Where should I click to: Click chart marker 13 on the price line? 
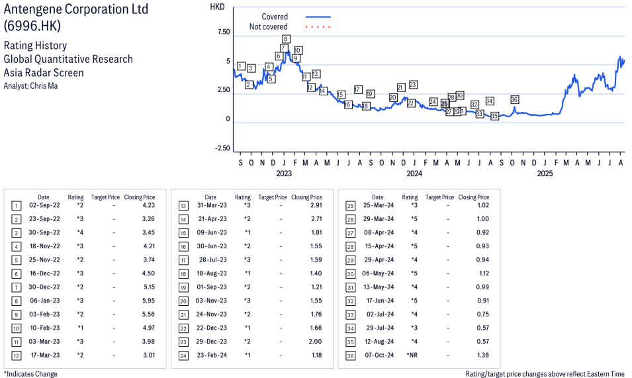(316, 73)
